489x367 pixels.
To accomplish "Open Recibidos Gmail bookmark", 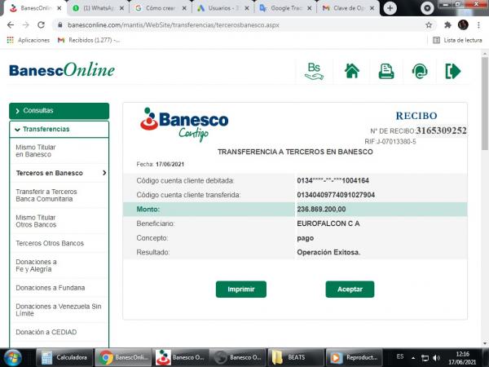I will [89, 40].
